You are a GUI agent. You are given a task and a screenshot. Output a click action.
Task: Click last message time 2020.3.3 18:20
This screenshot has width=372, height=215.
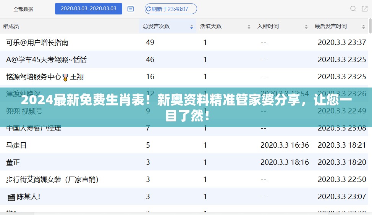(342, 162)
